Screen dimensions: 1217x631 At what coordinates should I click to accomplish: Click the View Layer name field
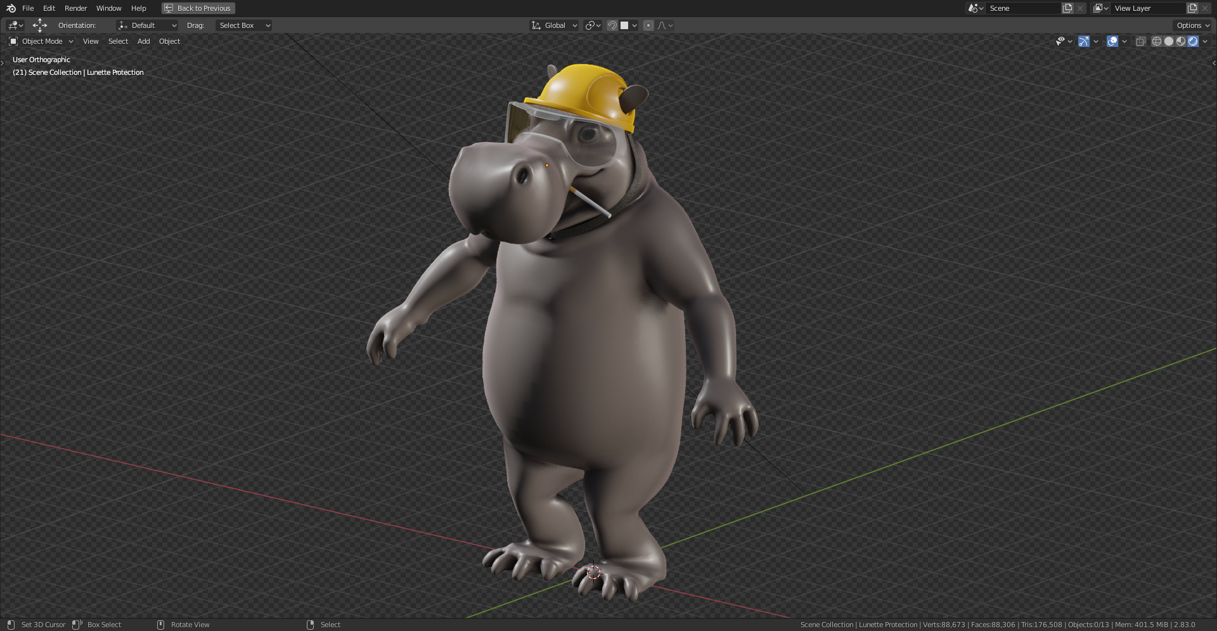[x=1148, y=8]
